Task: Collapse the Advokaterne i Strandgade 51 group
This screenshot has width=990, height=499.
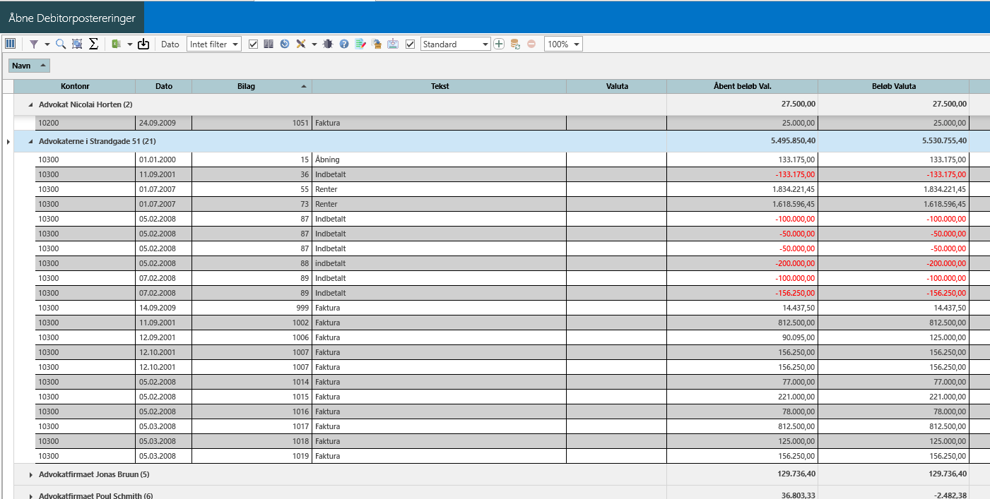Action: [30, 141]
